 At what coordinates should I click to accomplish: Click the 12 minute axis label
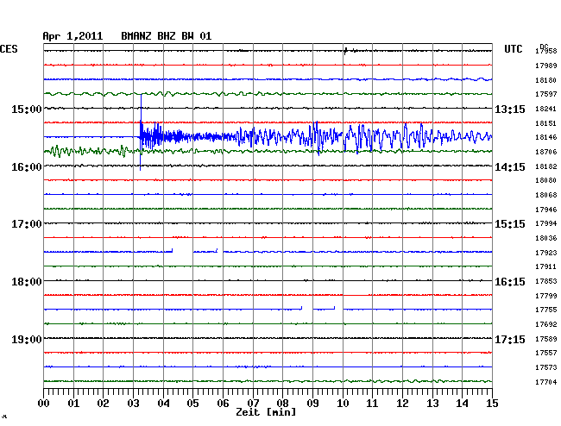click(402, 404)
